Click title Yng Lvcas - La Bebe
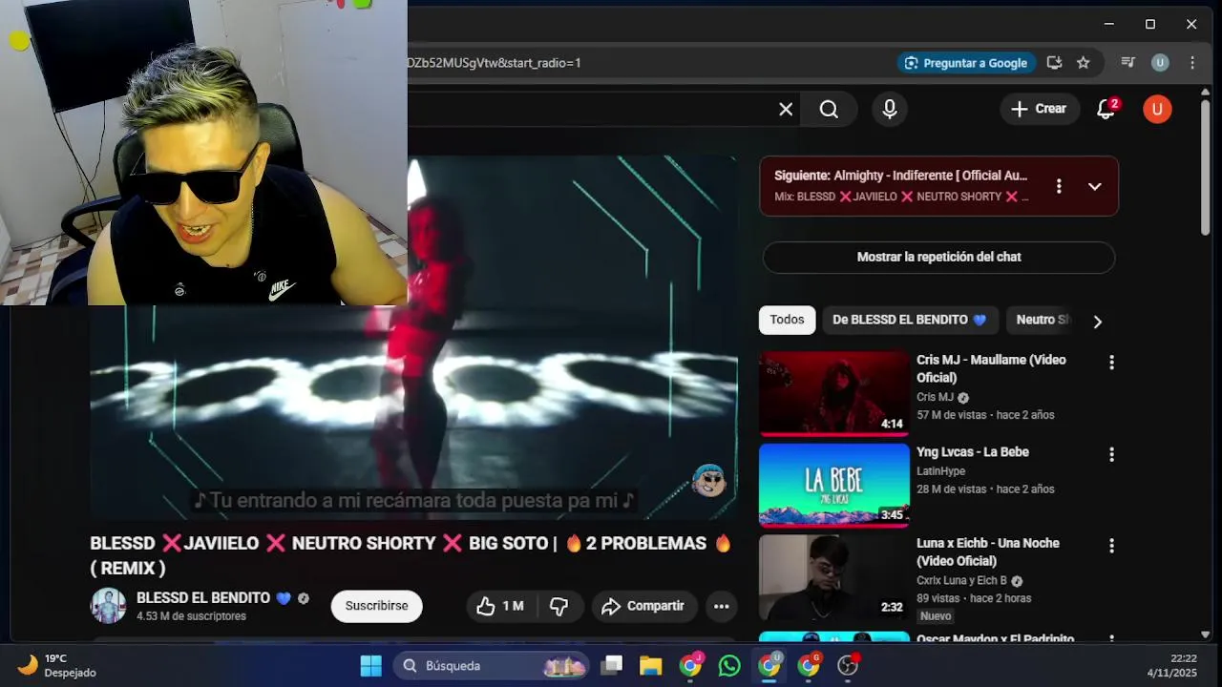 (972, 452)
